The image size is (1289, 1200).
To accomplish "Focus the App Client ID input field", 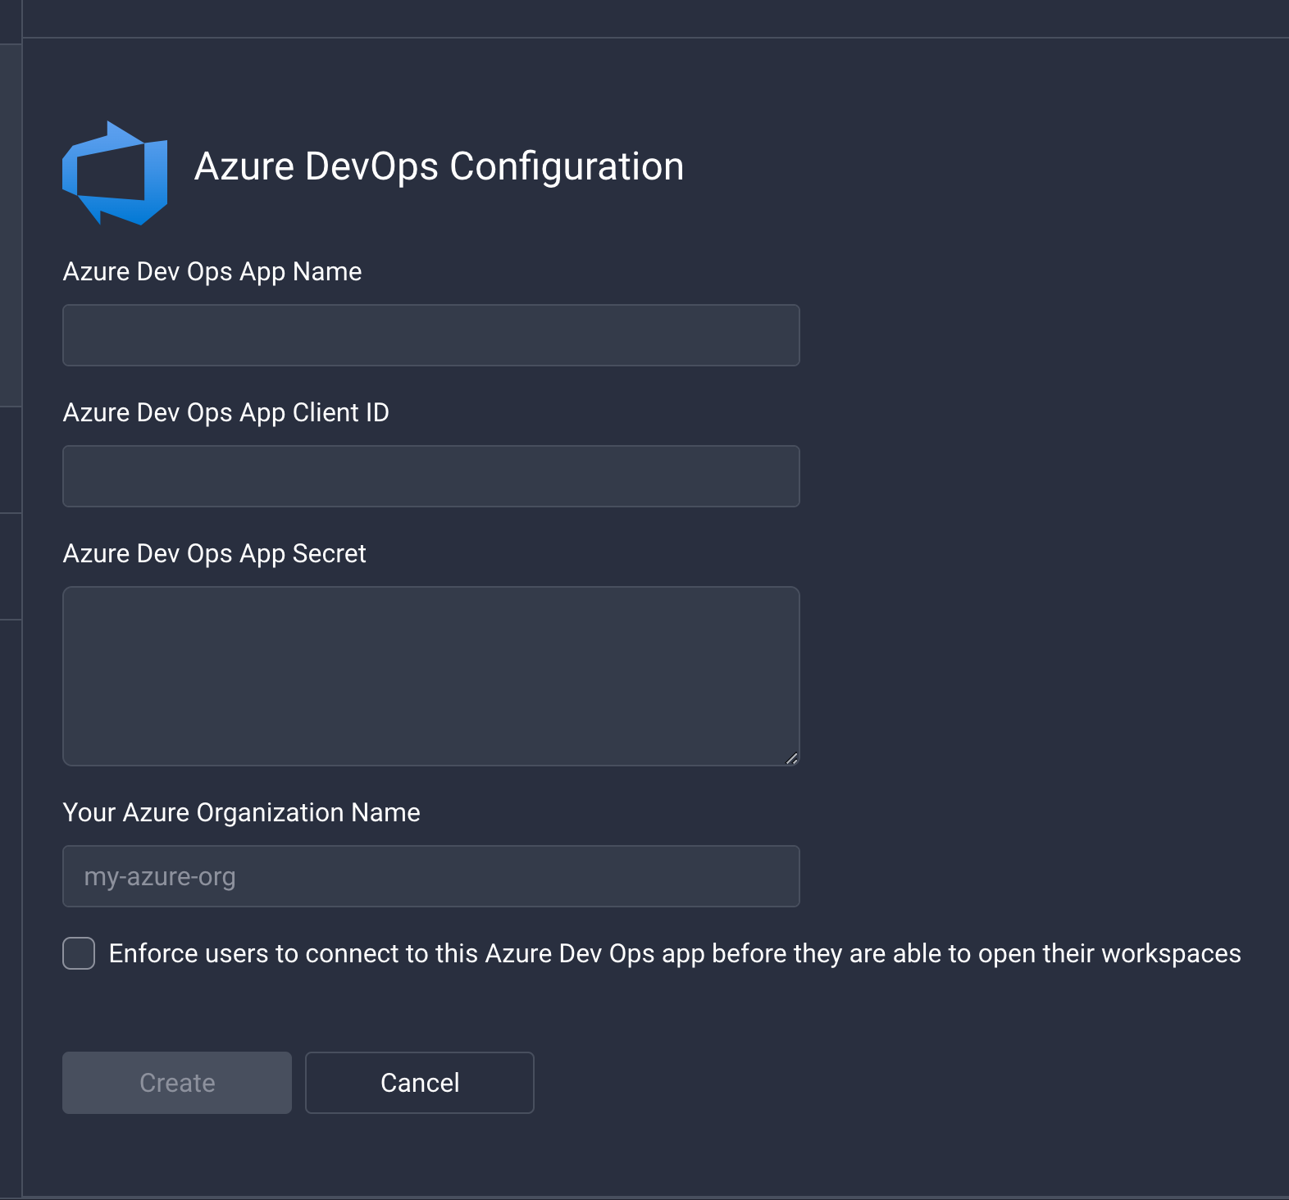I will click(x=431, y=476).
